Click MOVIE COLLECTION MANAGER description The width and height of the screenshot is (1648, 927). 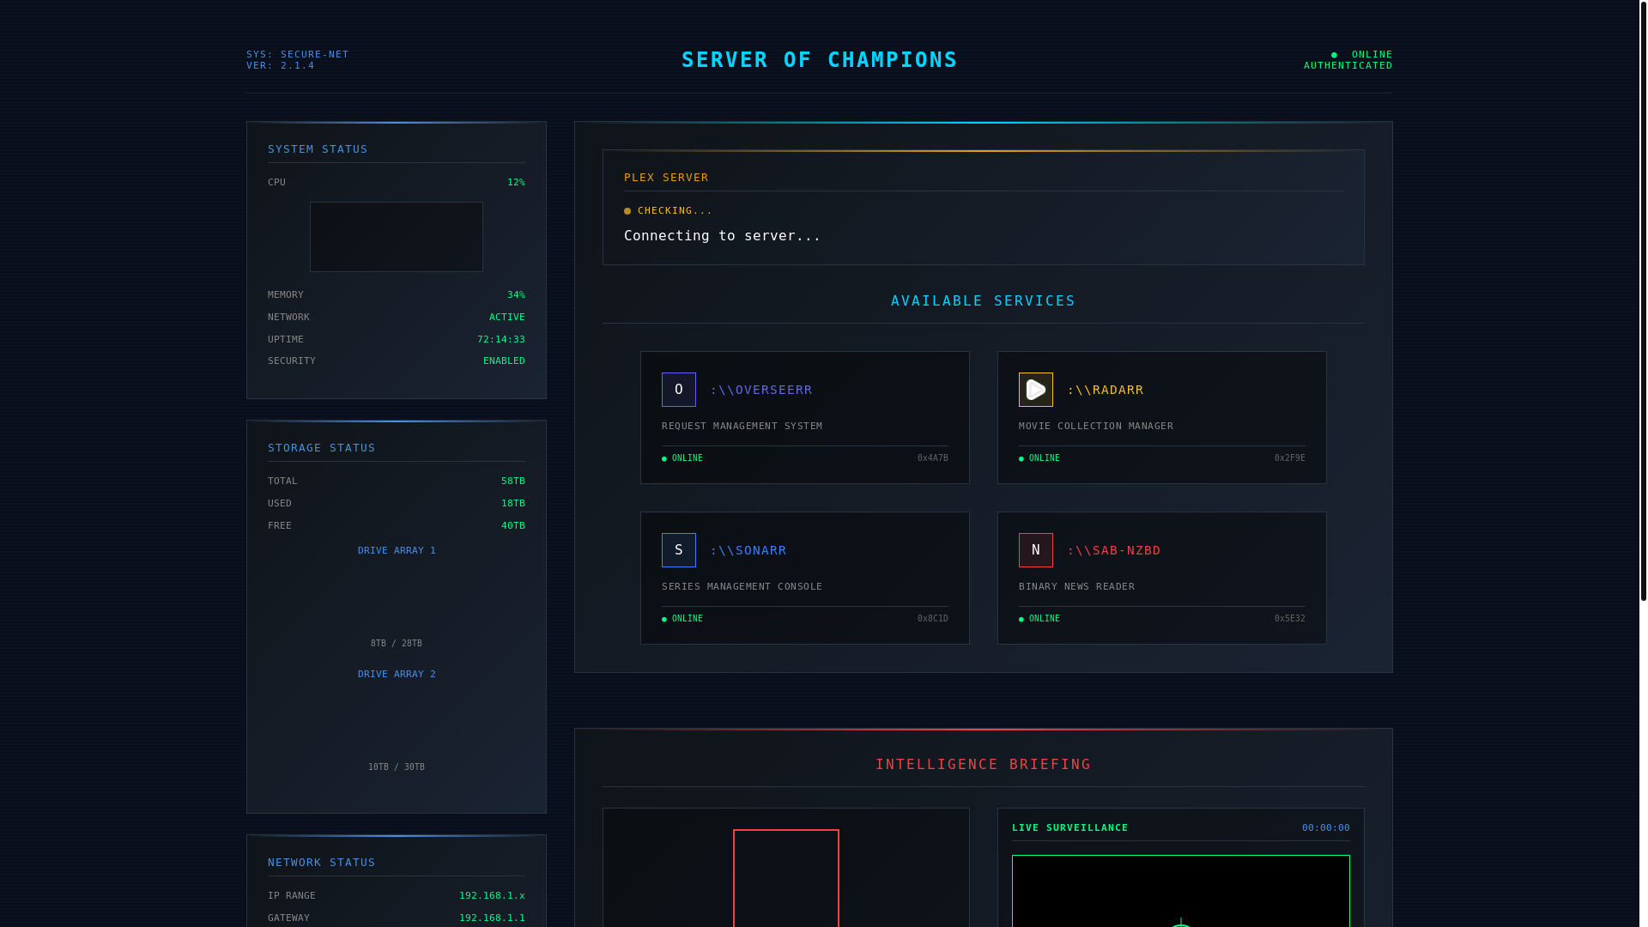tap(1096, 427)
